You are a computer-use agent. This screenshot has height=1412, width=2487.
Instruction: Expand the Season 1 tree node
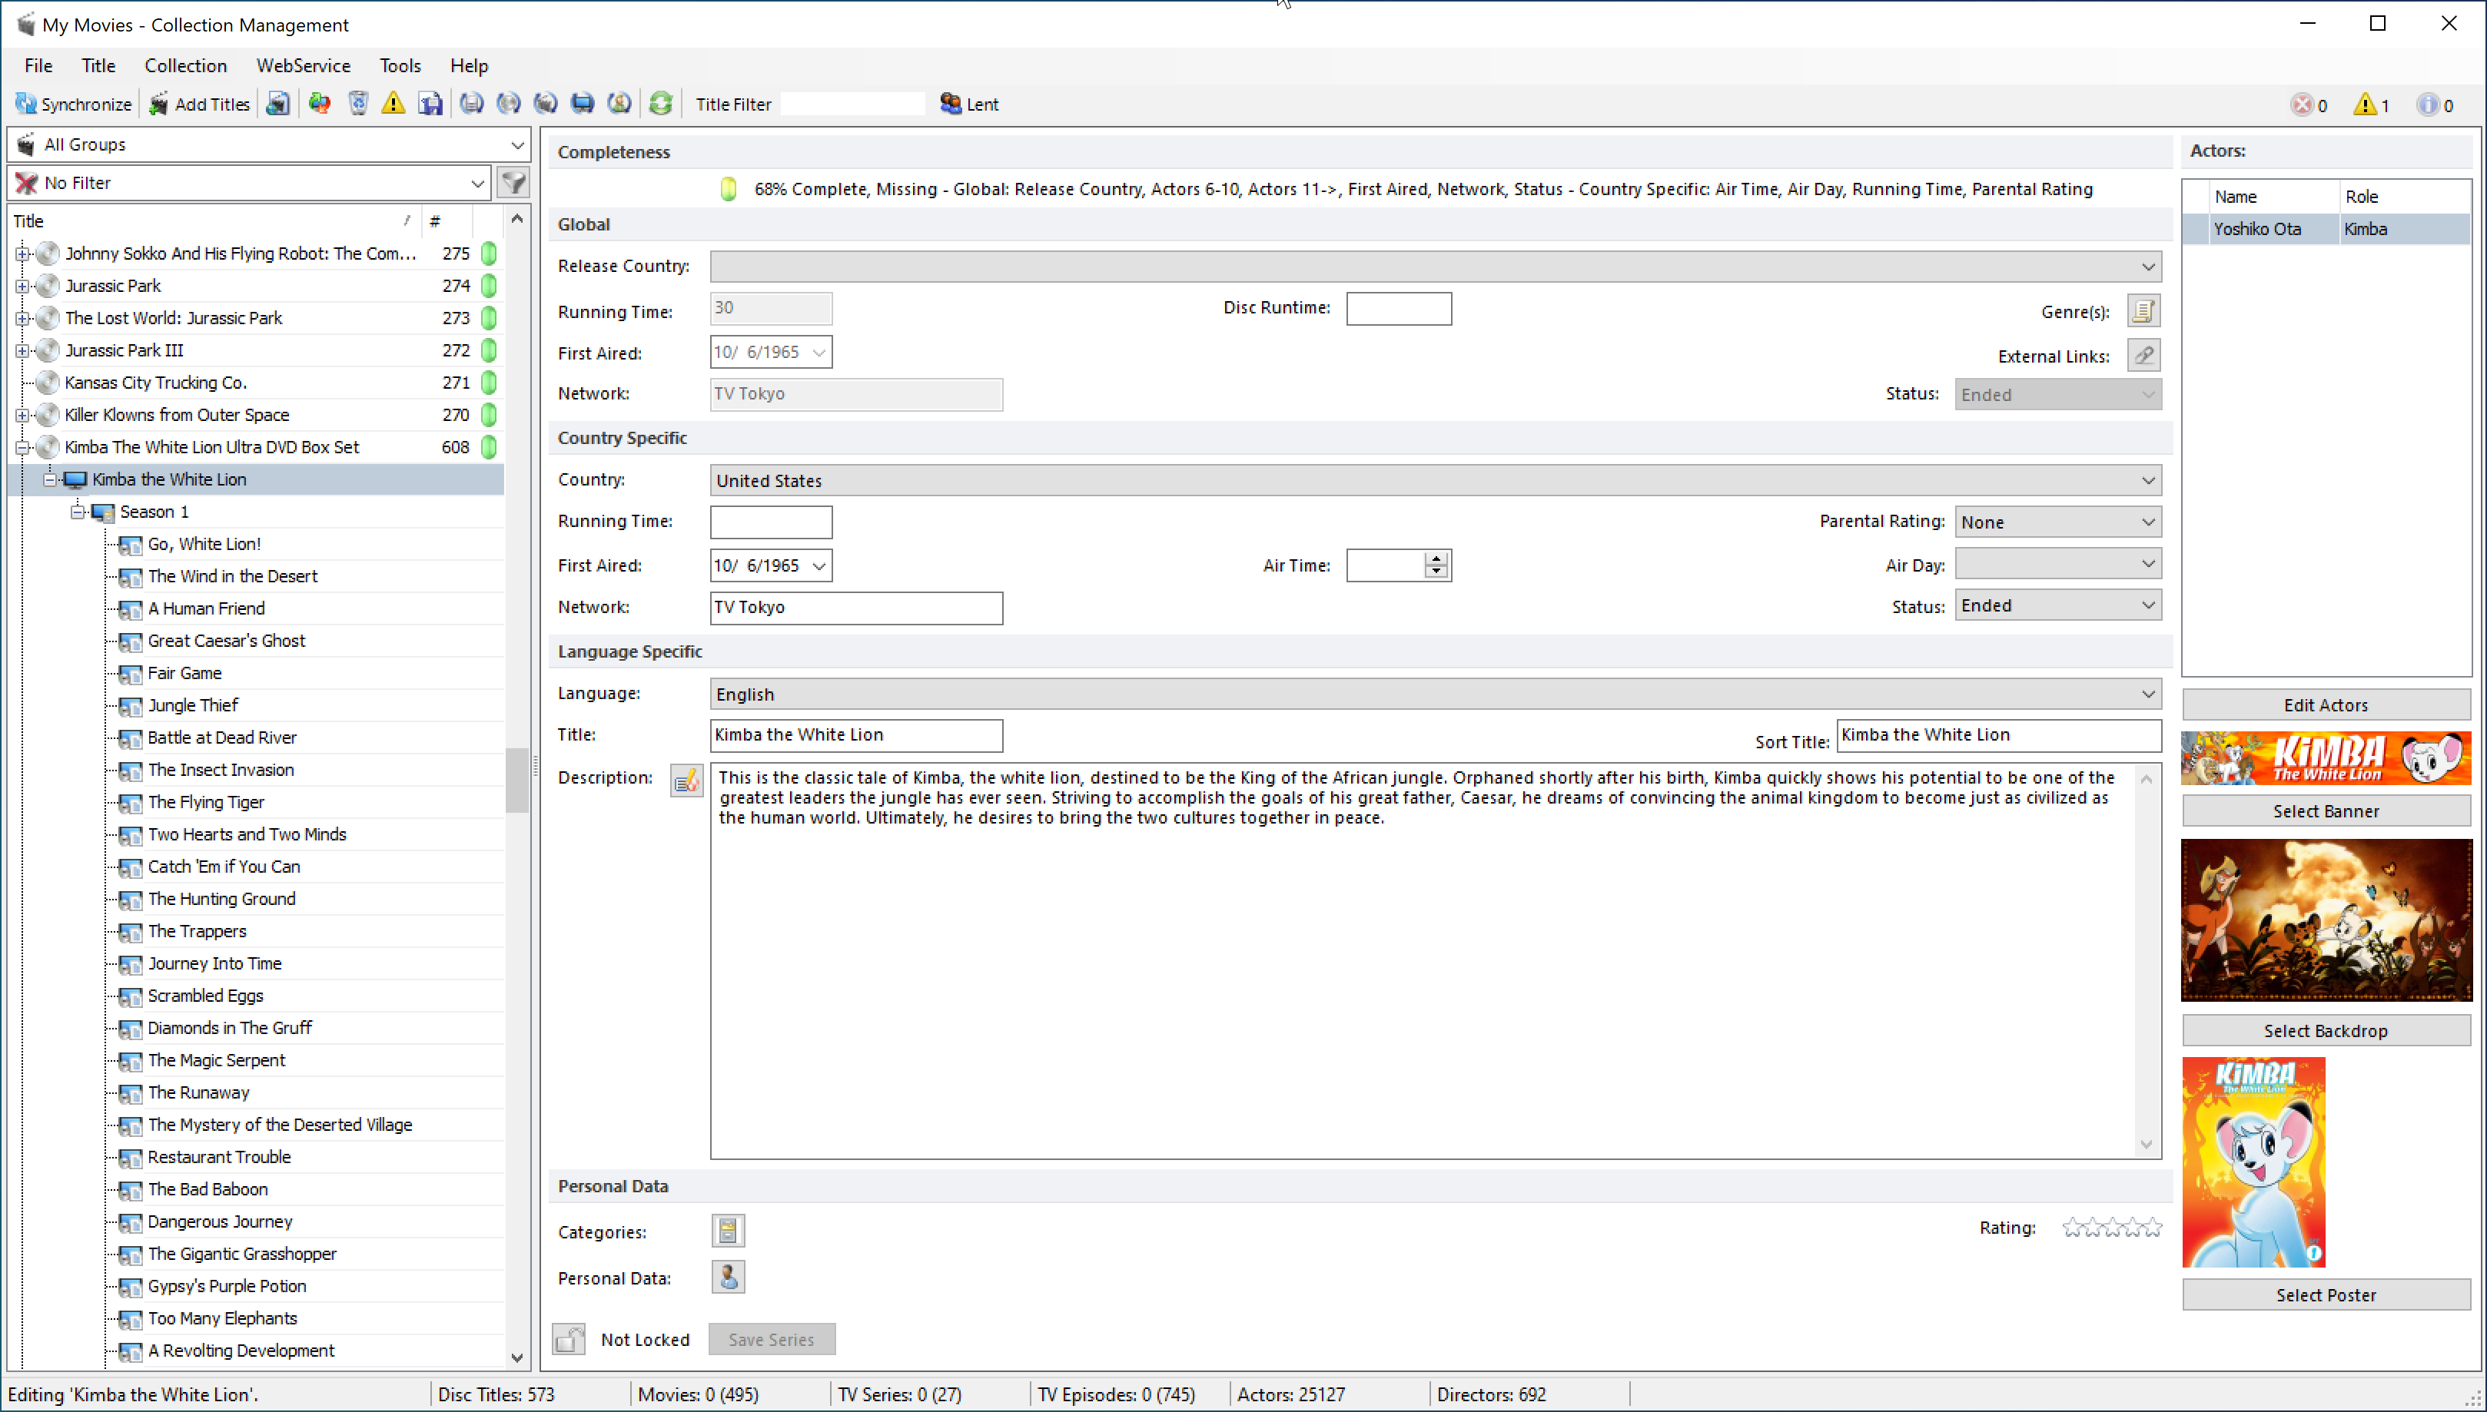[75, 511]
